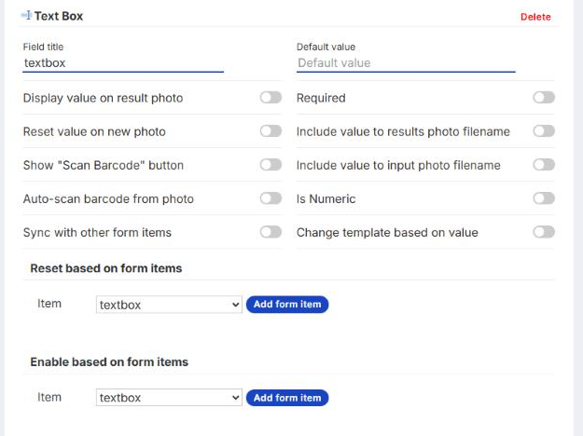The height and width of the screenshot is (436, 583).
Task: Click the "Default value" label above input
Action: click(326, 47)
